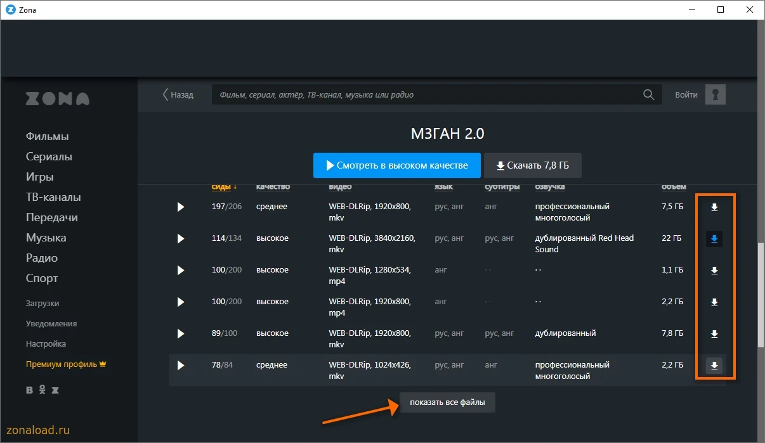Open Уведомления in the sidebar
This screenshot has height=443, width=765.
(x=51, y=324)
